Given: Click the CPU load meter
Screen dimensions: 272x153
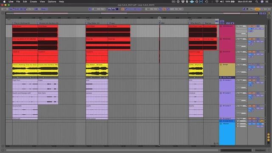Looking at the screenshot, I should click(263, 9).
